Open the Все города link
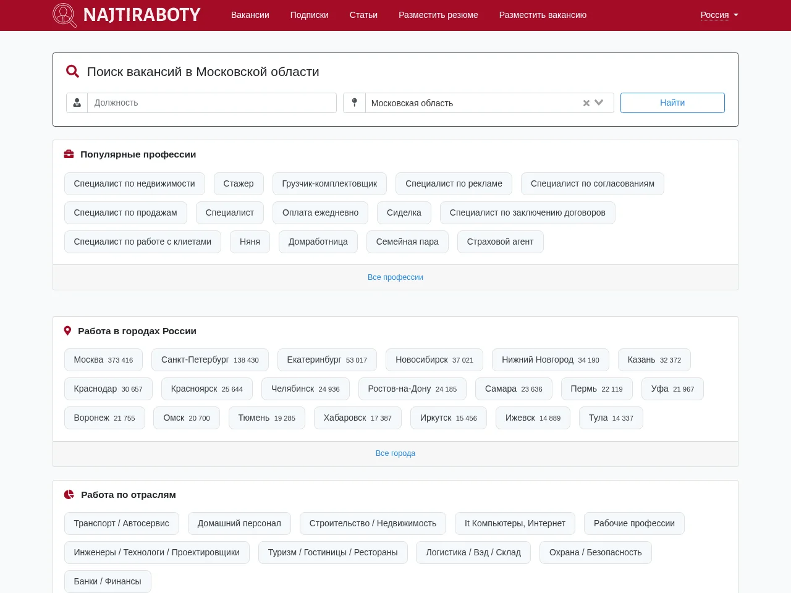791x593 pixels. 395,453
